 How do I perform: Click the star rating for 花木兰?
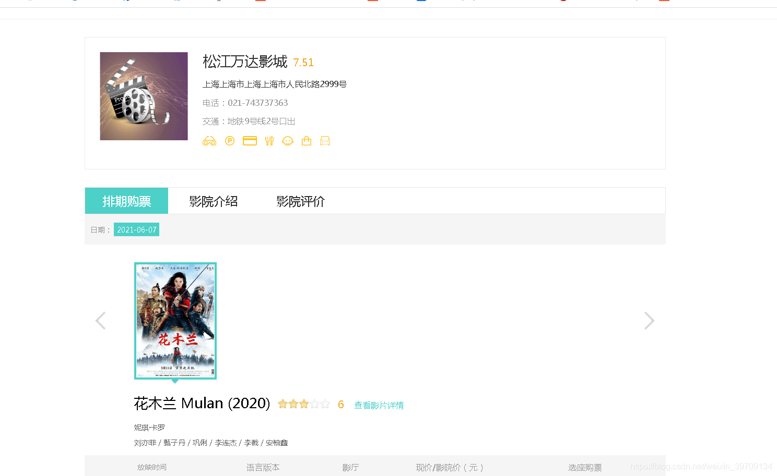pyautogui.click(x=304, y=404)
